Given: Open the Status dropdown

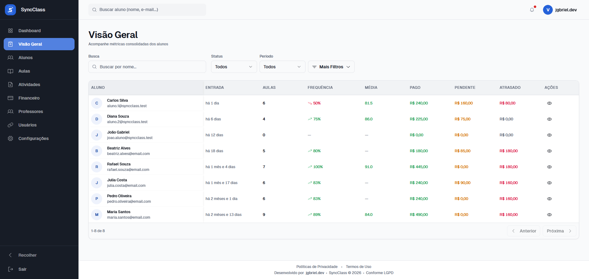Looking at the screenshot, I should (x=234, y=67).
